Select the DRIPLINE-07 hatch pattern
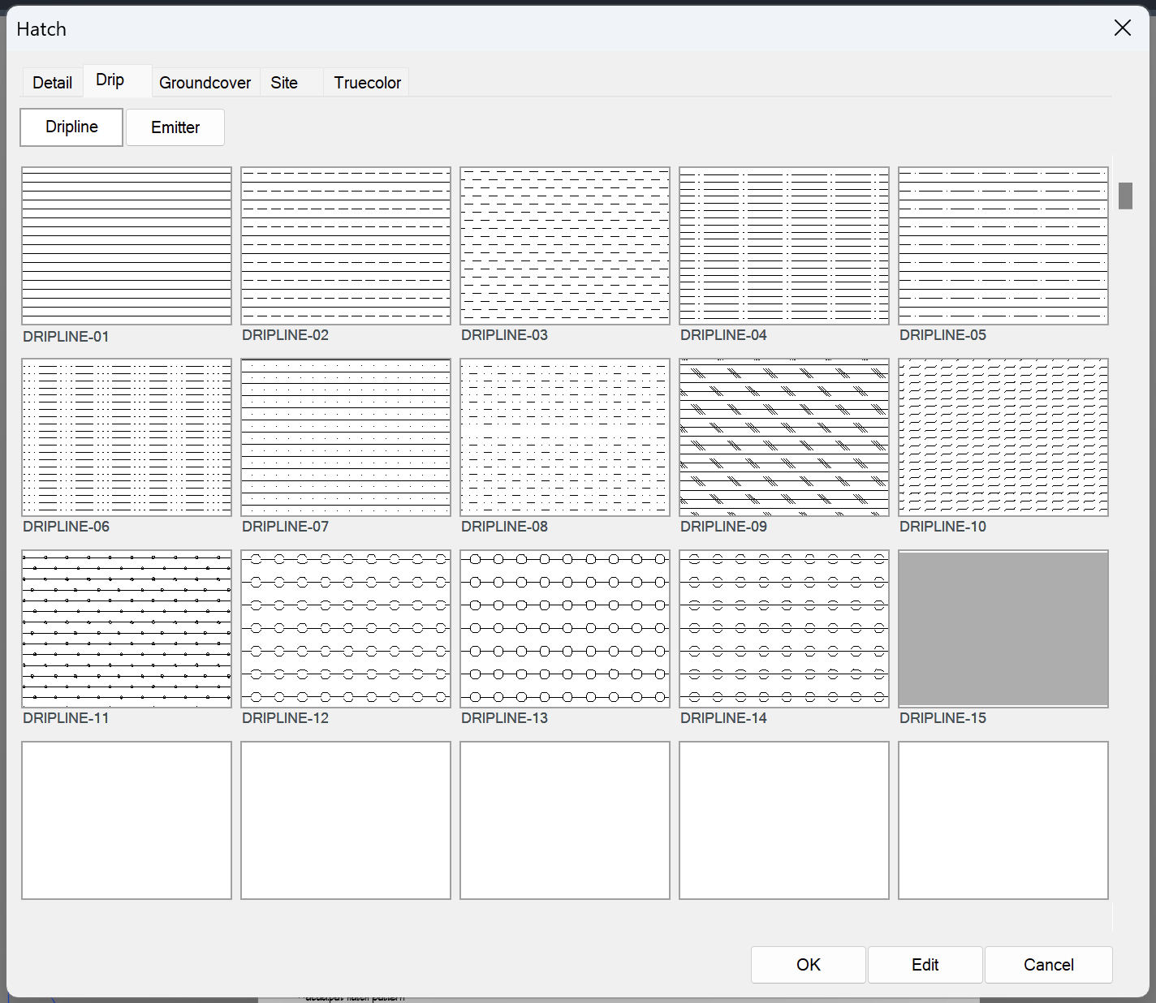Image resolution: width=1156 pixels, height=1003 pixels. click(346, 437)
